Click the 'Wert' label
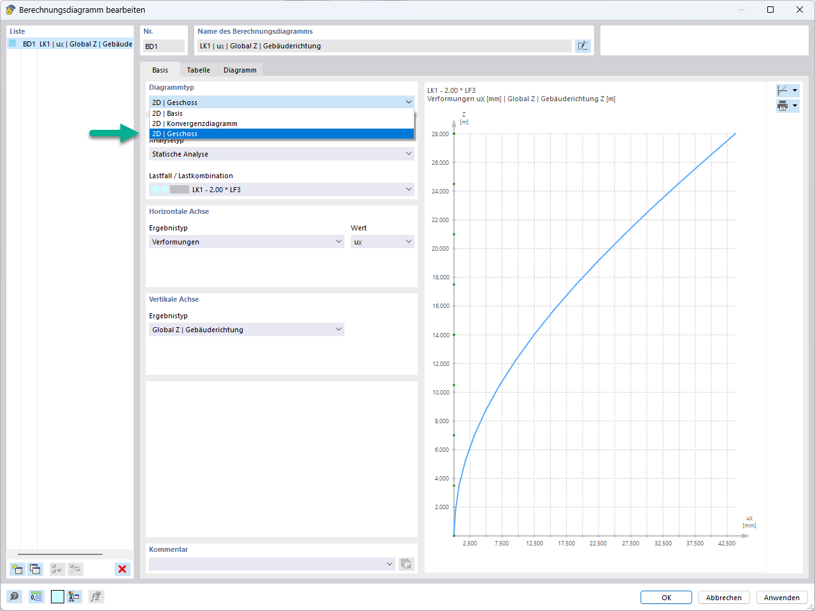This screenshot has width=815, height=611. click(359, 228)
